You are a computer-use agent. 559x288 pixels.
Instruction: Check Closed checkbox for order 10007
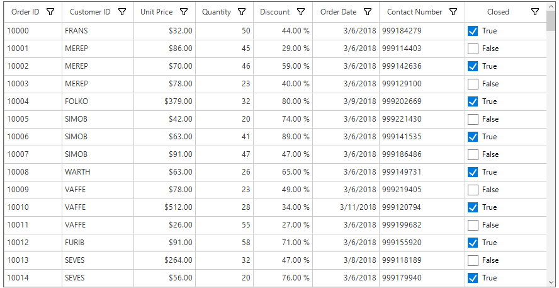click(x=473, y=155)
